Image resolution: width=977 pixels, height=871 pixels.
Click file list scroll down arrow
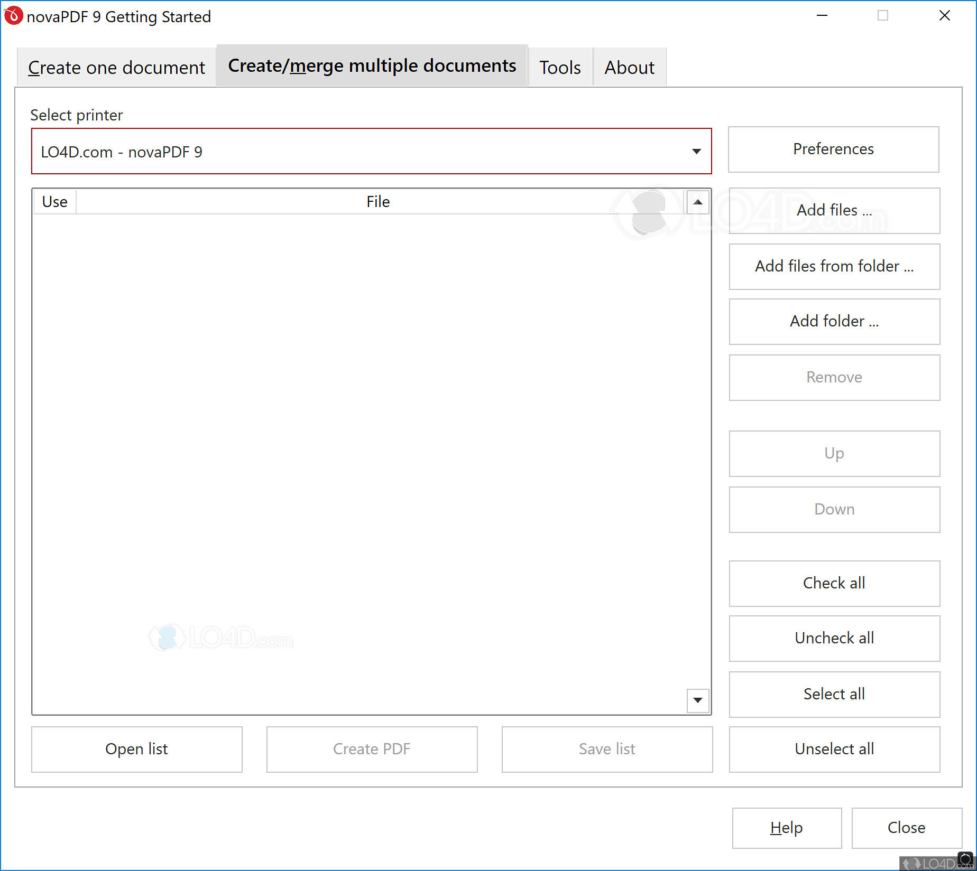[698, 700]
